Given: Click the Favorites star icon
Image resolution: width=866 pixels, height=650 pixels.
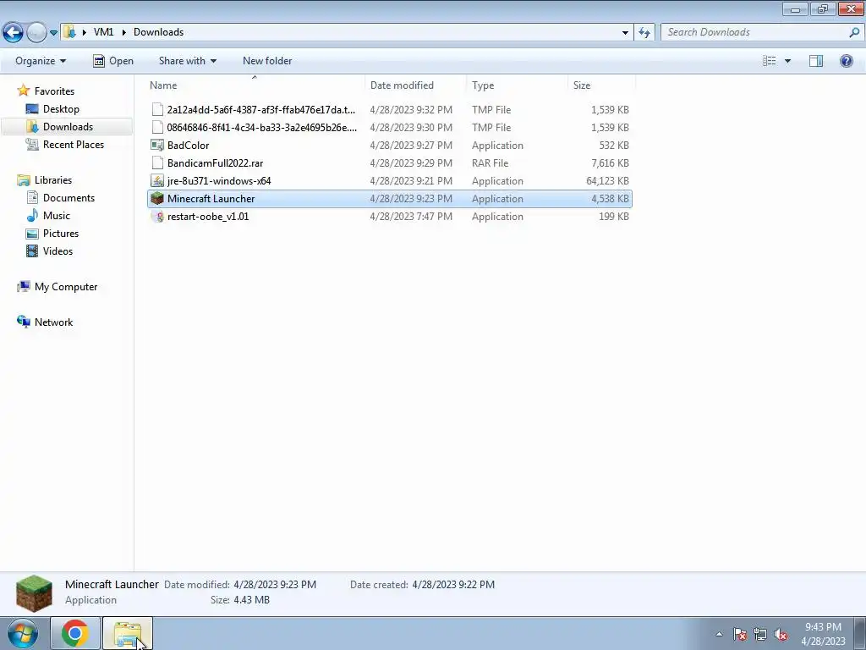Looking at the screenshot, I should pos(23,91).
